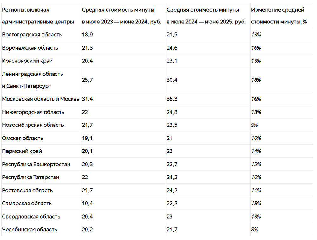Select the 'Нижегородская область' row label

pos(33,112)
